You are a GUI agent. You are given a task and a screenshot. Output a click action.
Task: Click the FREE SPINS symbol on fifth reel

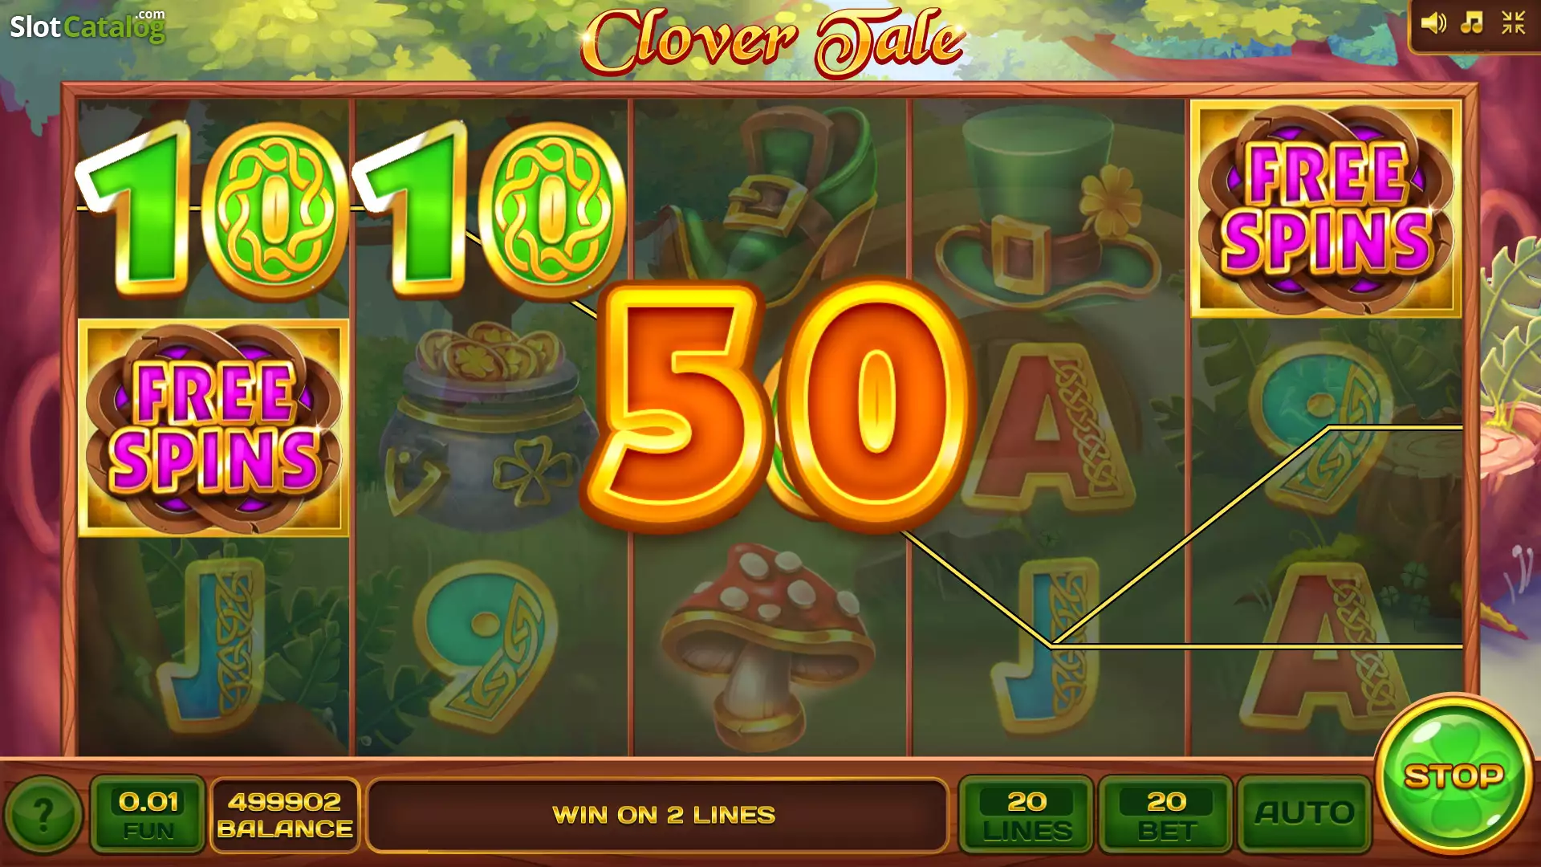point(1326,209)
